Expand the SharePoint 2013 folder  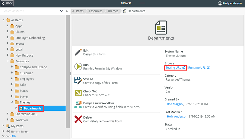click(8, 114)
